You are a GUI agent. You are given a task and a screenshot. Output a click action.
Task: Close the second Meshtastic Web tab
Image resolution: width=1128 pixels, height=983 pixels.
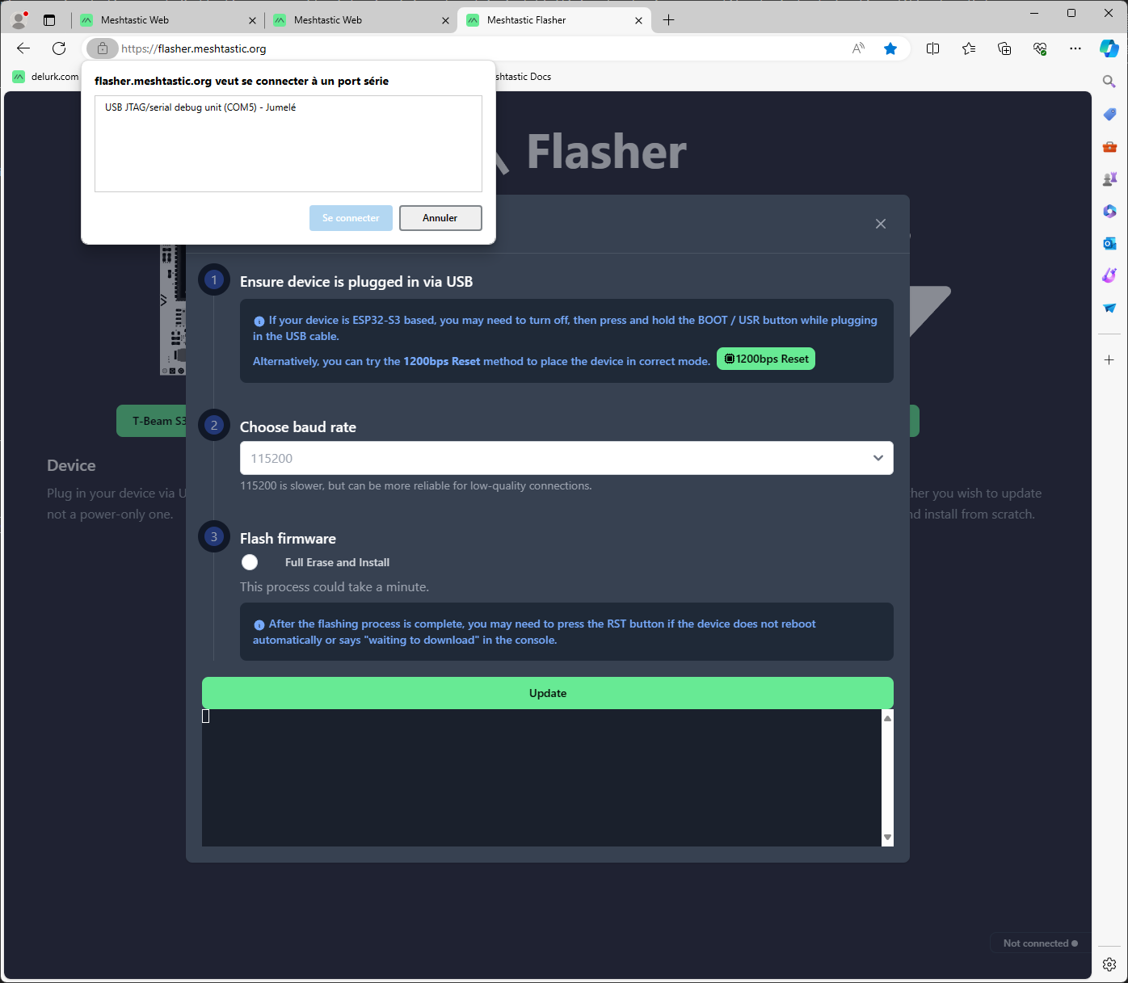coord(445,20)
